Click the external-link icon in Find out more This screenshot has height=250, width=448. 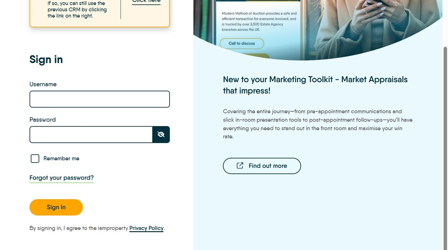[x=240, y=165]
